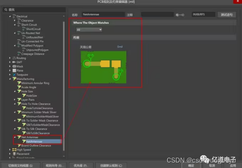
Task: Click the Acute Angle rule icon
Action: tap(19, 87)
